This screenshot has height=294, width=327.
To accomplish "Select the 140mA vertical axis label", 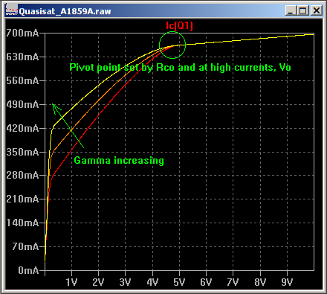I will [22, 223].
